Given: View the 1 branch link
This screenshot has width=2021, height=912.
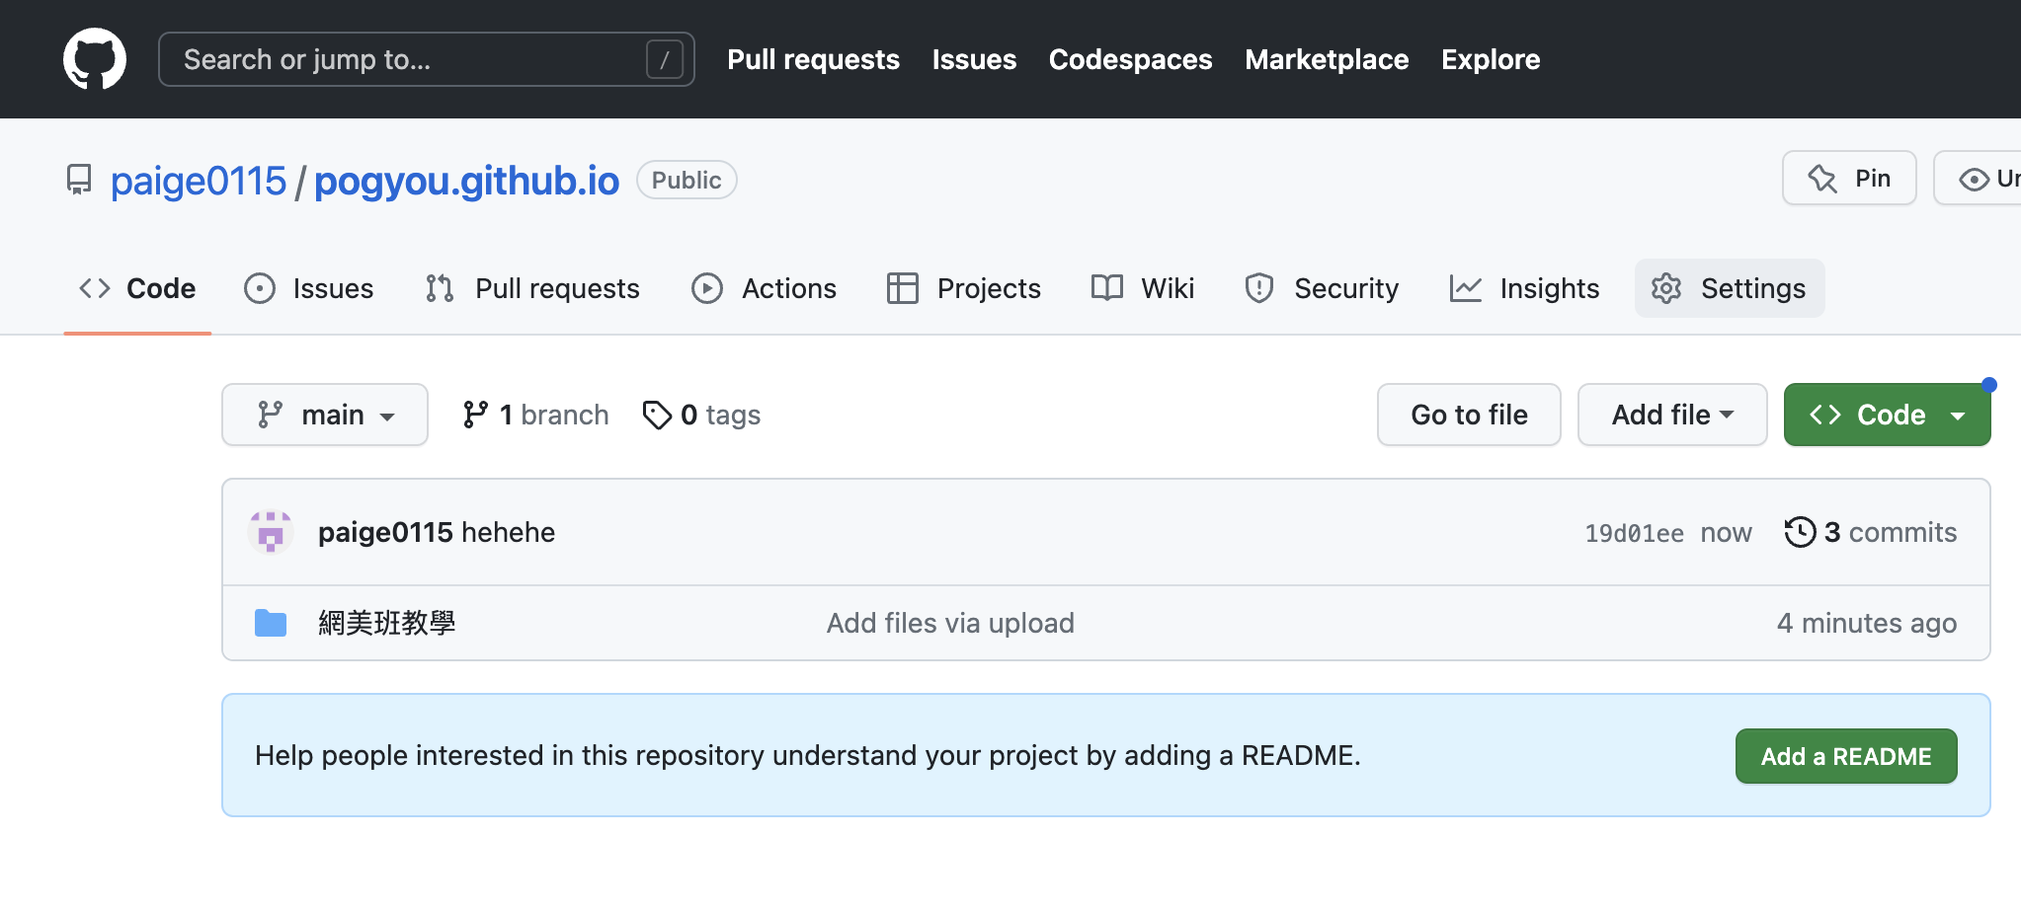Looking at the screenshot, I should tap(535, 415).
